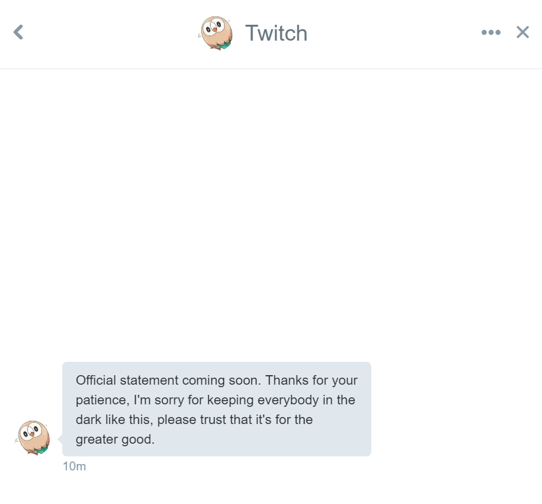The image size is (542, 504).
Task: Click the word "patience," in the message
Action: [x=102, y=401]
